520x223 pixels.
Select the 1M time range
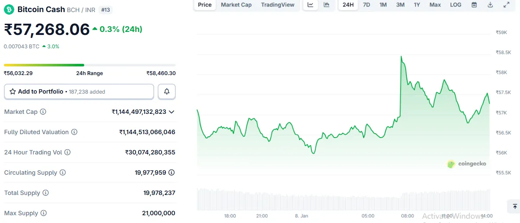(383, 5)
